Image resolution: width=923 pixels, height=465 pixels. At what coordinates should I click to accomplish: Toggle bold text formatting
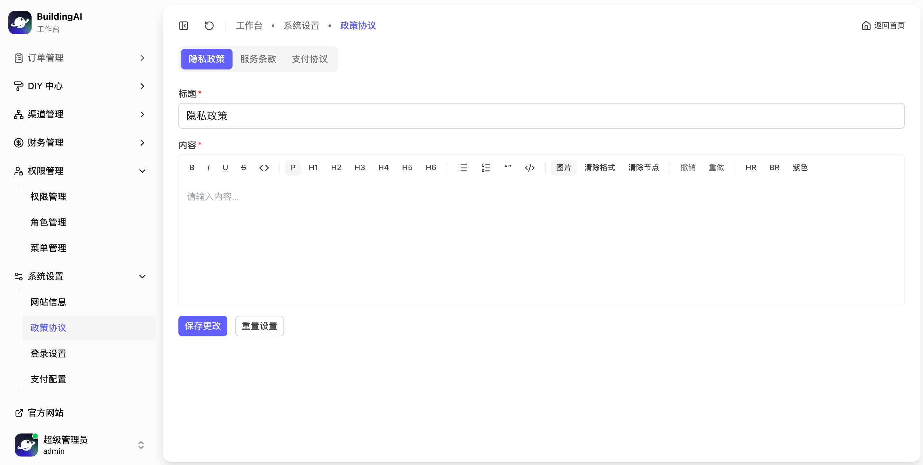[192, 168]
